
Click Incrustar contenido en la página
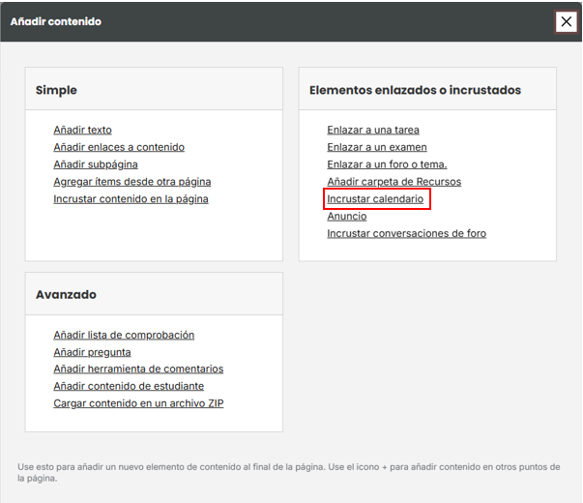pos(131,199)
